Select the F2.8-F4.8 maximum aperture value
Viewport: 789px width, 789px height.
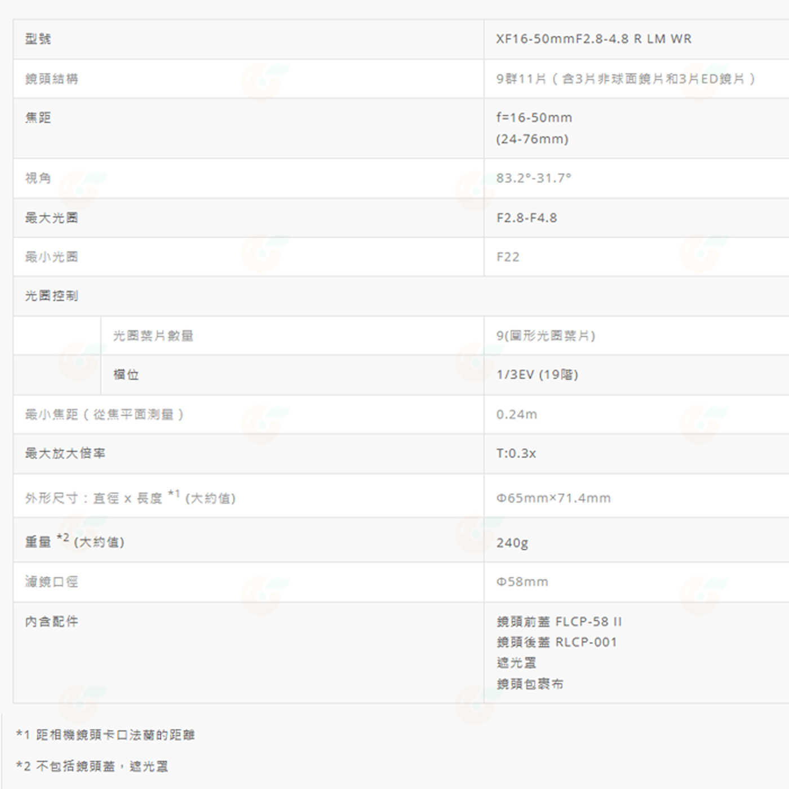526,218
